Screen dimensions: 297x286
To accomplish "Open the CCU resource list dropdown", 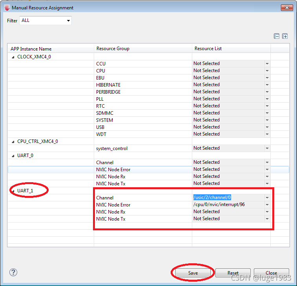I will tap(267, 64).
